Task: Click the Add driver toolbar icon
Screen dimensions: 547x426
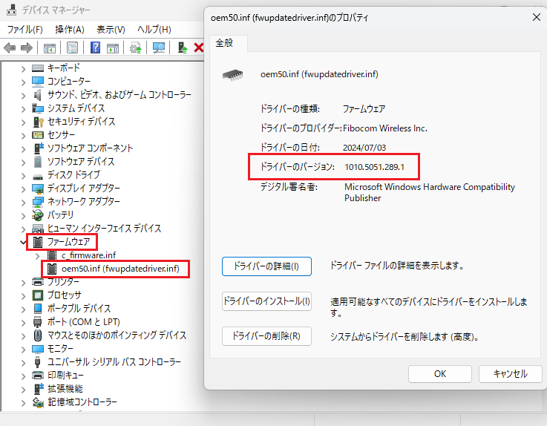Action: click(183, 47)
